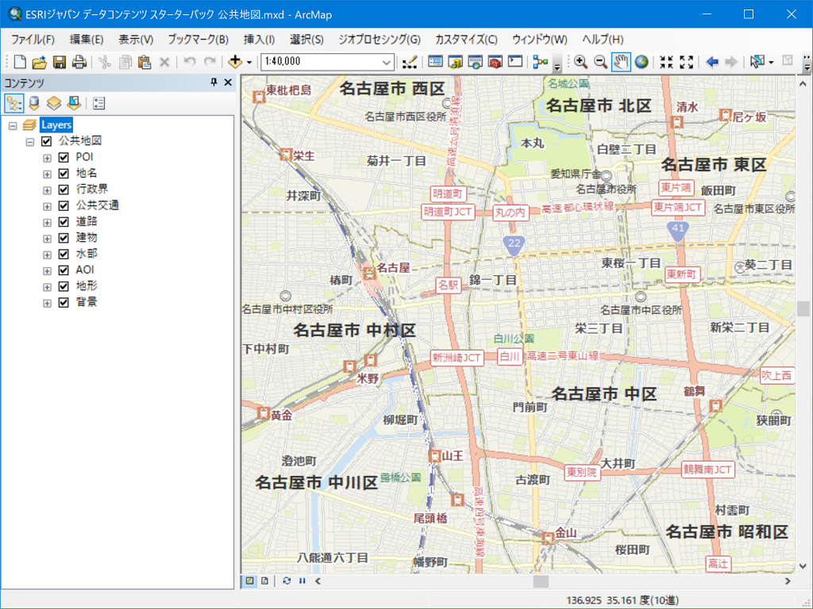
Task: Expand the 行政界 layer node
Action: 47,190
